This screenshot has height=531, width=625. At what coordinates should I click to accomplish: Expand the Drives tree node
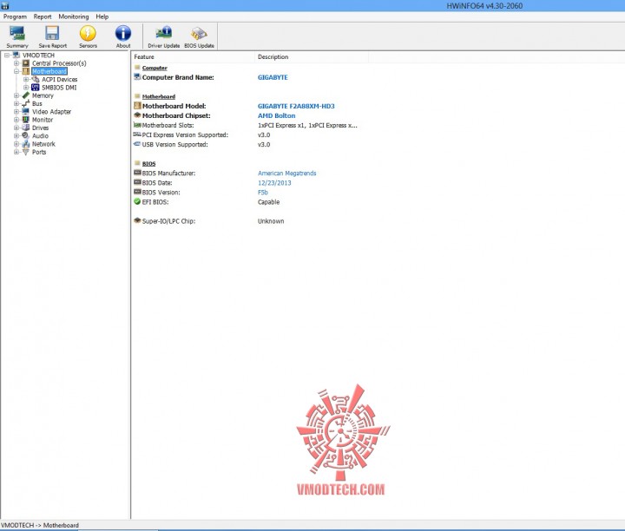16,128
